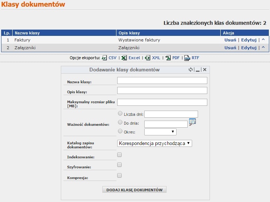
Task: Export the table to Excel
Action: tap(134, 58)
